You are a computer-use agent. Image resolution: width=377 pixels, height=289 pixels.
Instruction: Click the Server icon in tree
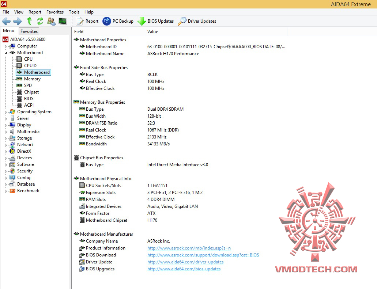pos(12,118)
